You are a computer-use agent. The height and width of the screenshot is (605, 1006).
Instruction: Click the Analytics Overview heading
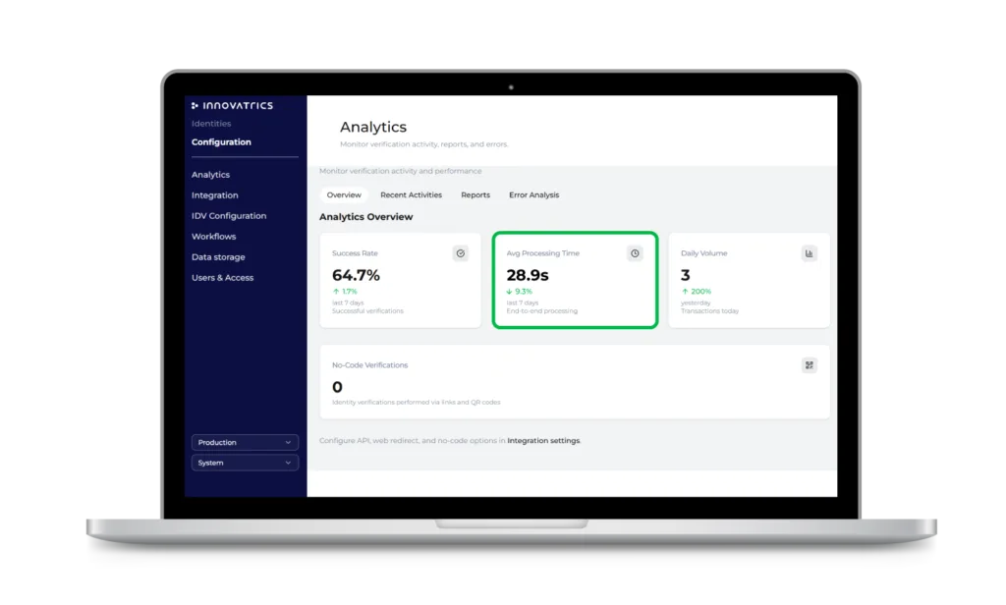tap(366, 217)
